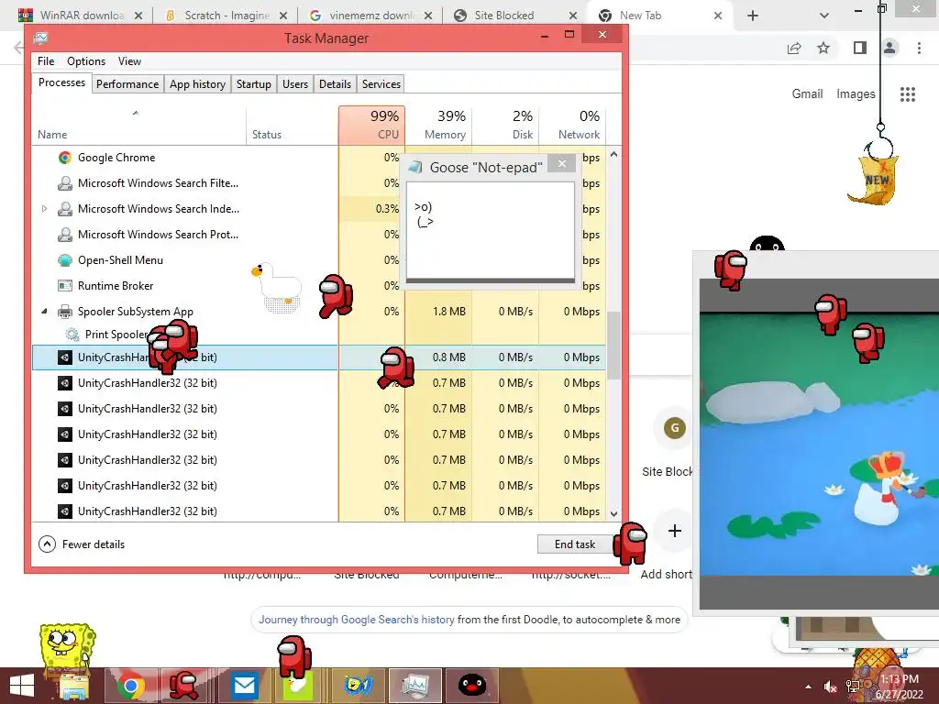
Task: Click the Spooler SubSystem App printer icon
Action: point(65,312)
